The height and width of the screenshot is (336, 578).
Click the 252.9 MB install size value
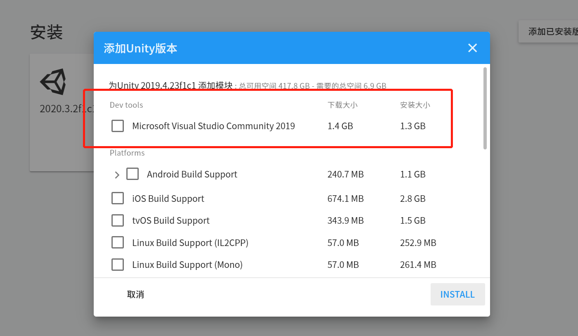pyautogui.click(x=418, y=243)
